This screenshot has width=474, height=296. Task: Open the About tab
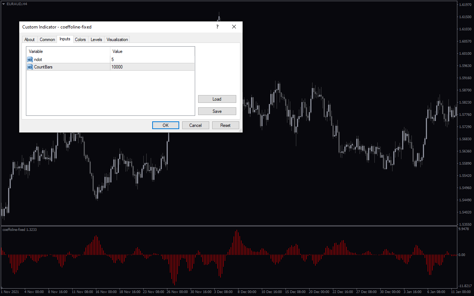point(30,40)
